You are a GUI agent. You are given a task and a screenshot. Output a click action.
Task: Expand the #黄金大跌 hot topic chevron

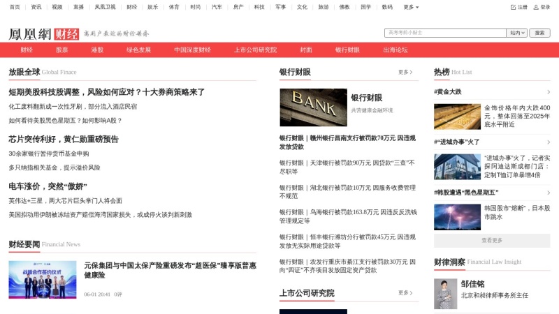coord(549,92)
